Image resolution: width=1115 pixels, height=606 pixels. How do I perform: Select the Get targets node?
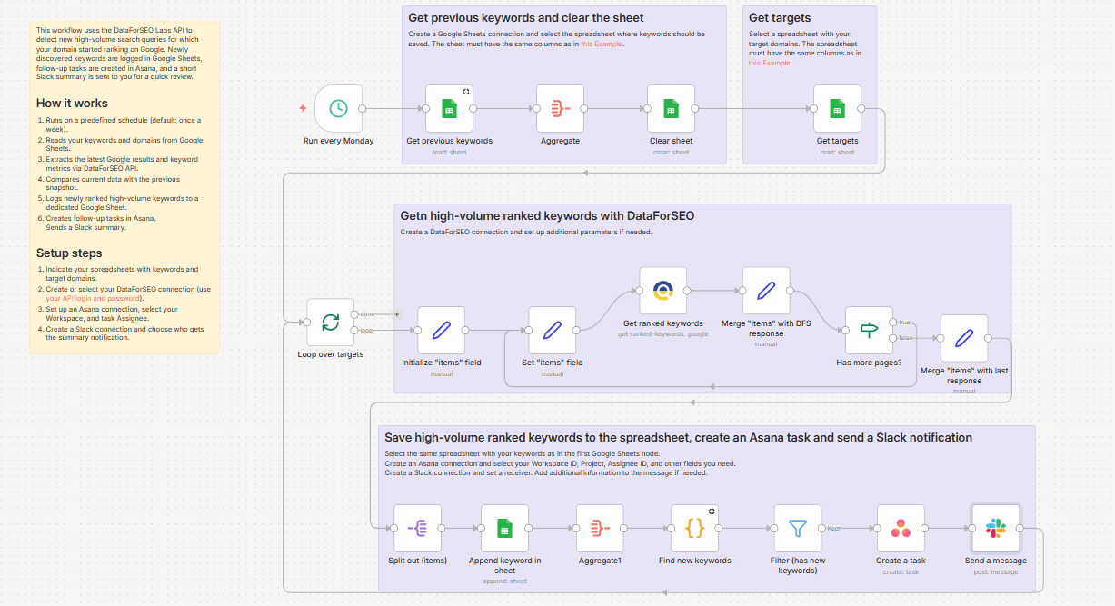tap(837, 107)
